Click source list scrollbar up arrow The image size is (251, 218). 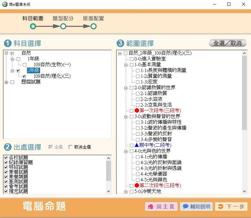pos(109,158)
